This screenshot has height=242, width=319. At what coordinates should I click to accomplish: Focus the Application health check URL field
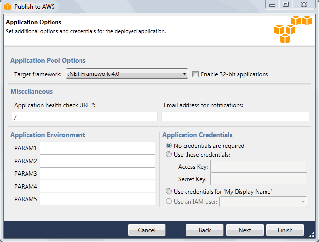(84, 117)
